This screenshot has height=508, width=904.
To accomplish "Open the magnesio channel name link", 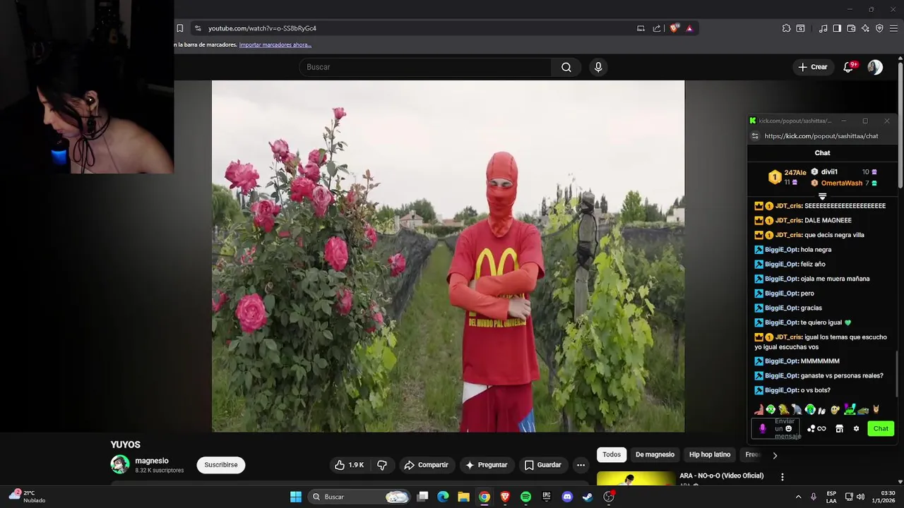I will click(x=152, y=461).
